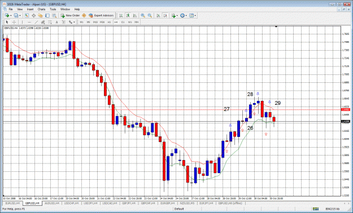Switch to the EURUSD,H1 chart tab
This screenshot has height=213, width=353.
pos(13,203)
